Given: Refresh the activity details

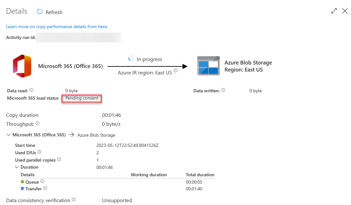Looking at the screenshot, I should coord(49,12).
